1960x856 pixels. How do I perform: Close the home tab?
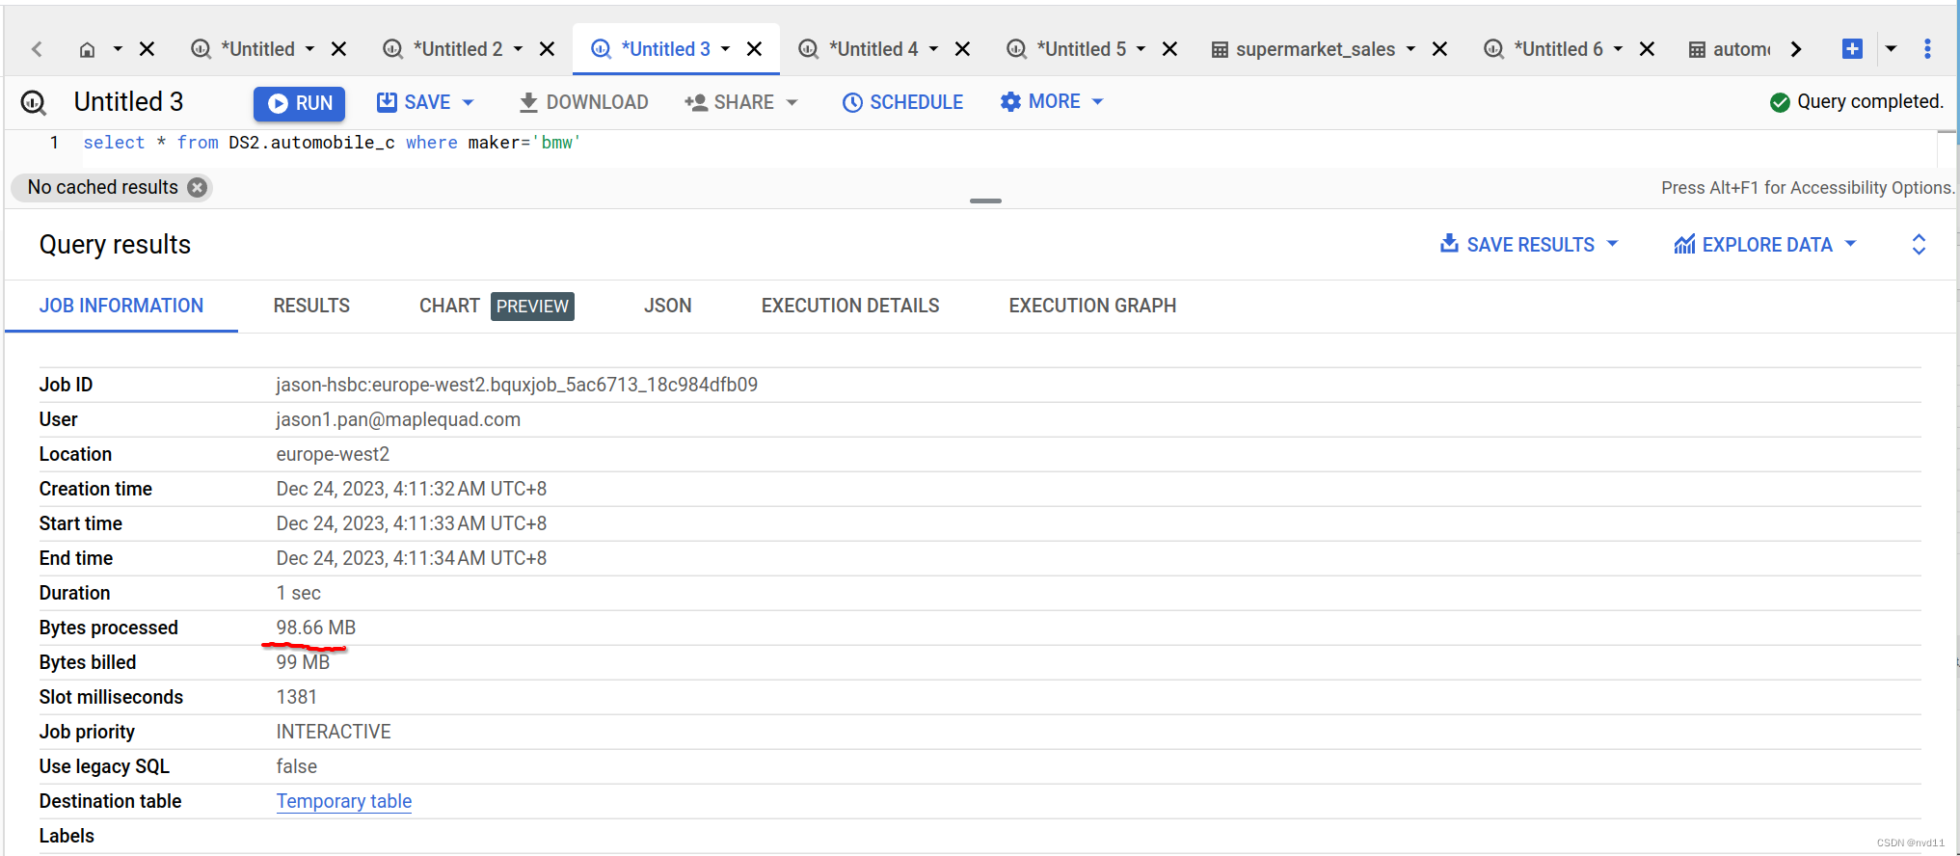[x=147, y=49]
